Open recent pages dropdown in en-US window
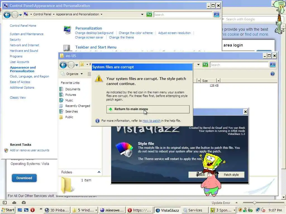The height and width of the screenshot is (214, 286). coord(77,65)
